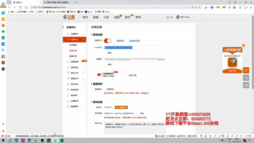Go back in the browser
Image resolution: width=254 pixels, height=143 pixels.
tap(10, 7)
